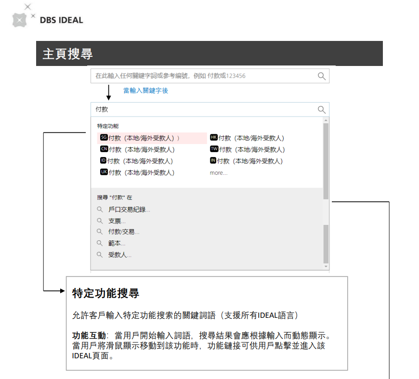Search 付款 in 受款人
419x379 pixels.
[120, 255]
